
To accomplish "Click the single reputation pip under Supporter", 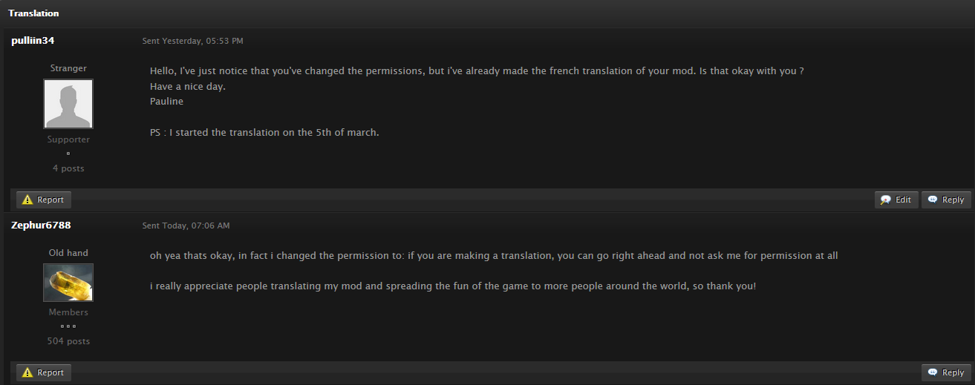I will pos(68,154).
